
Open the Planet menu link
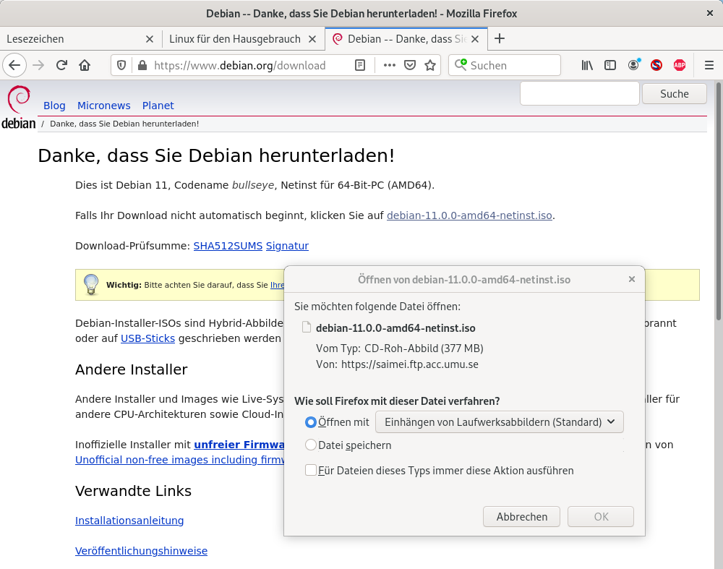(x=158, y=106)
